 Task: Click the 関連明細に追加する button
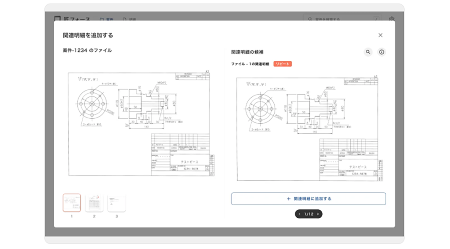(308, 199)
